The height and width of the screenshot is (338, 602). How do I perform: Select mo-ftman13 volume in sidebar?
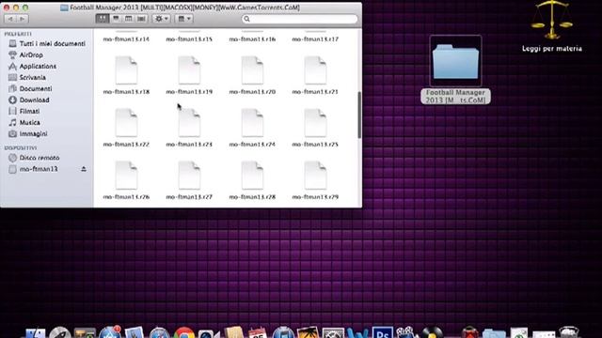pos(33,169)
